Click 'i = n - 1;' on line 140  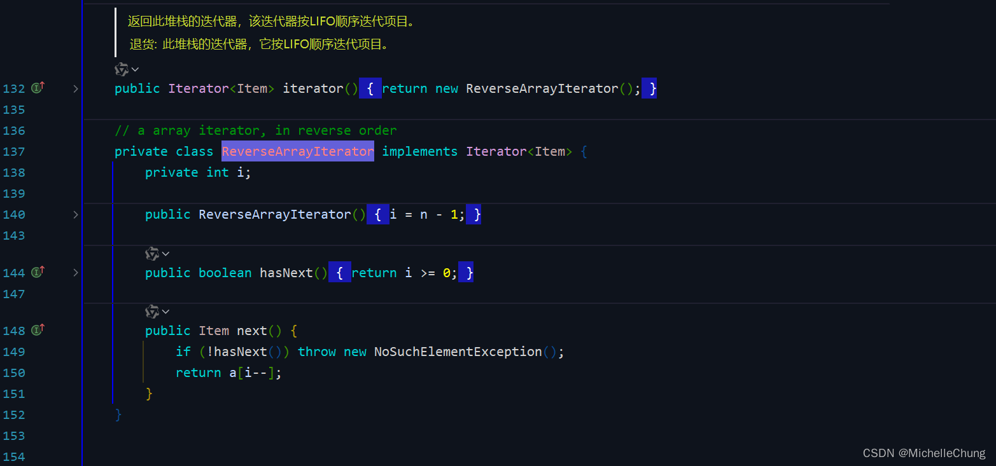(428, 214)
